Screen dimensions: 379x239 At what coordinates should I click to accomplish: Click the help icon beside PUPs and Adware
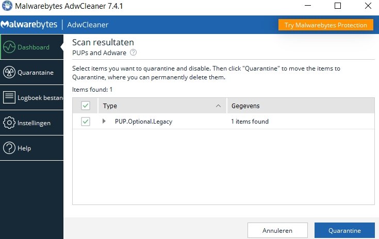point(133,53)
